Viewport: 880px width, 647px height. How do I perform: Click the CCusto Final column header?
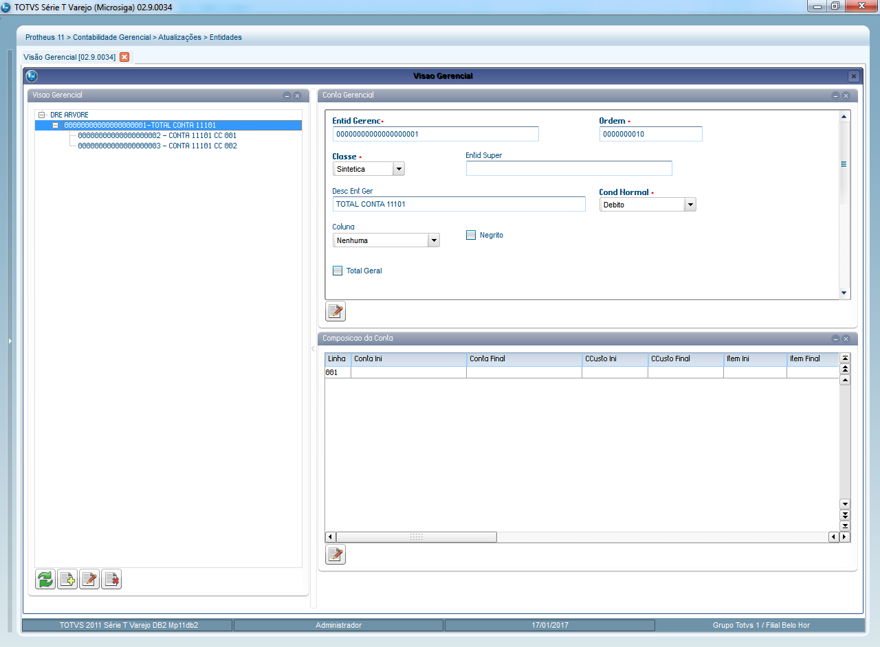[x=685, y=359]
